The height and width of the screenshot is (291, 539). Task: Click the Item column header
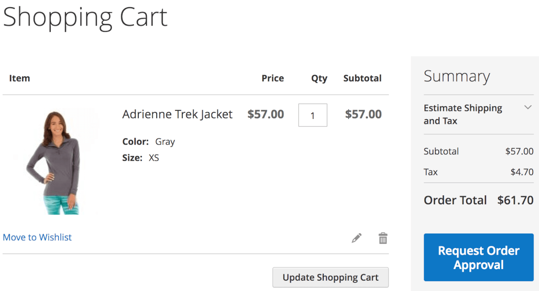pyautogui.click(x=19, y=78)
